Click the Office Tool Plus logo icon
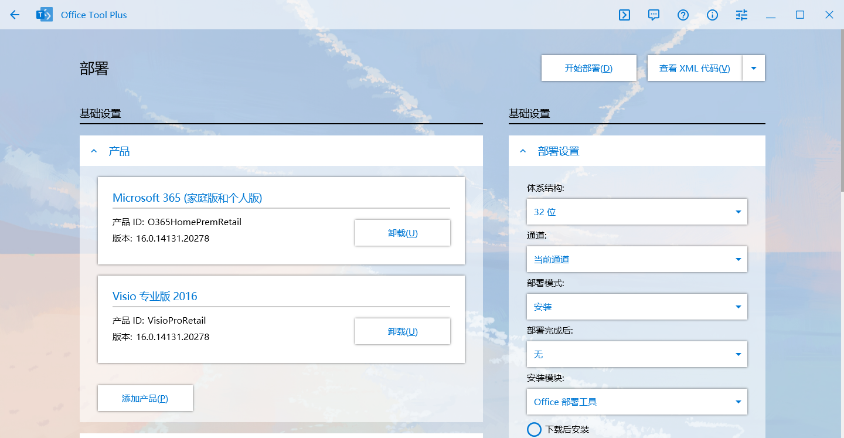Screen dimensions: 844x438 pyautogui.click(x=44, y=15)
